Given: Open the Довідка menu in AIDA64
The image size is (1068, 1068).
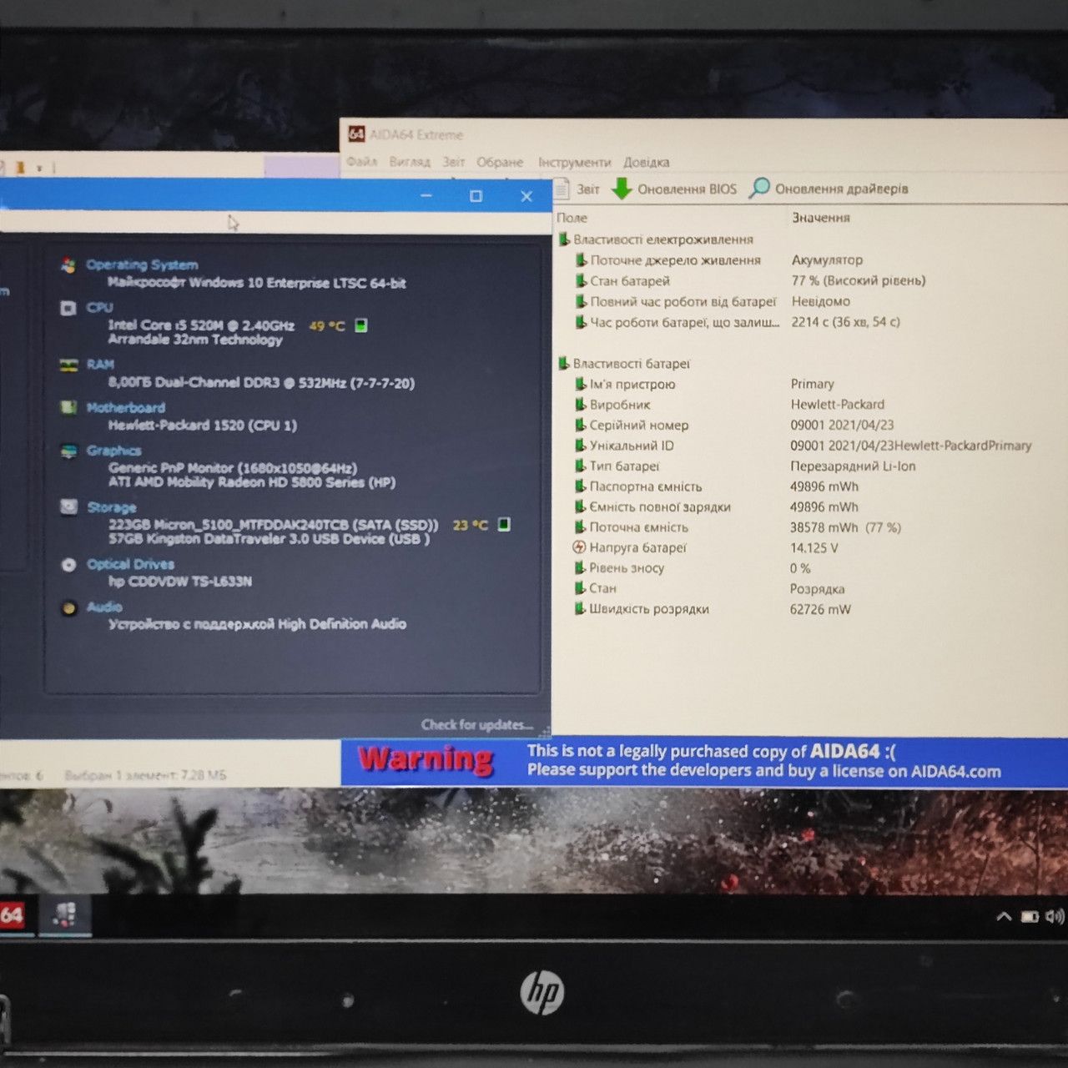Looking at the screenshot, I should pos(646,162).
